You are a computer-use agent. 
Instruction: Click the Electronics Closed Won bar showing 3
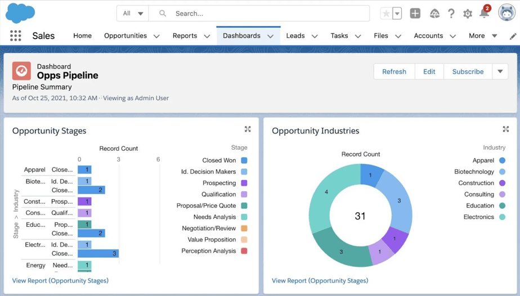[x=98, y=253]
